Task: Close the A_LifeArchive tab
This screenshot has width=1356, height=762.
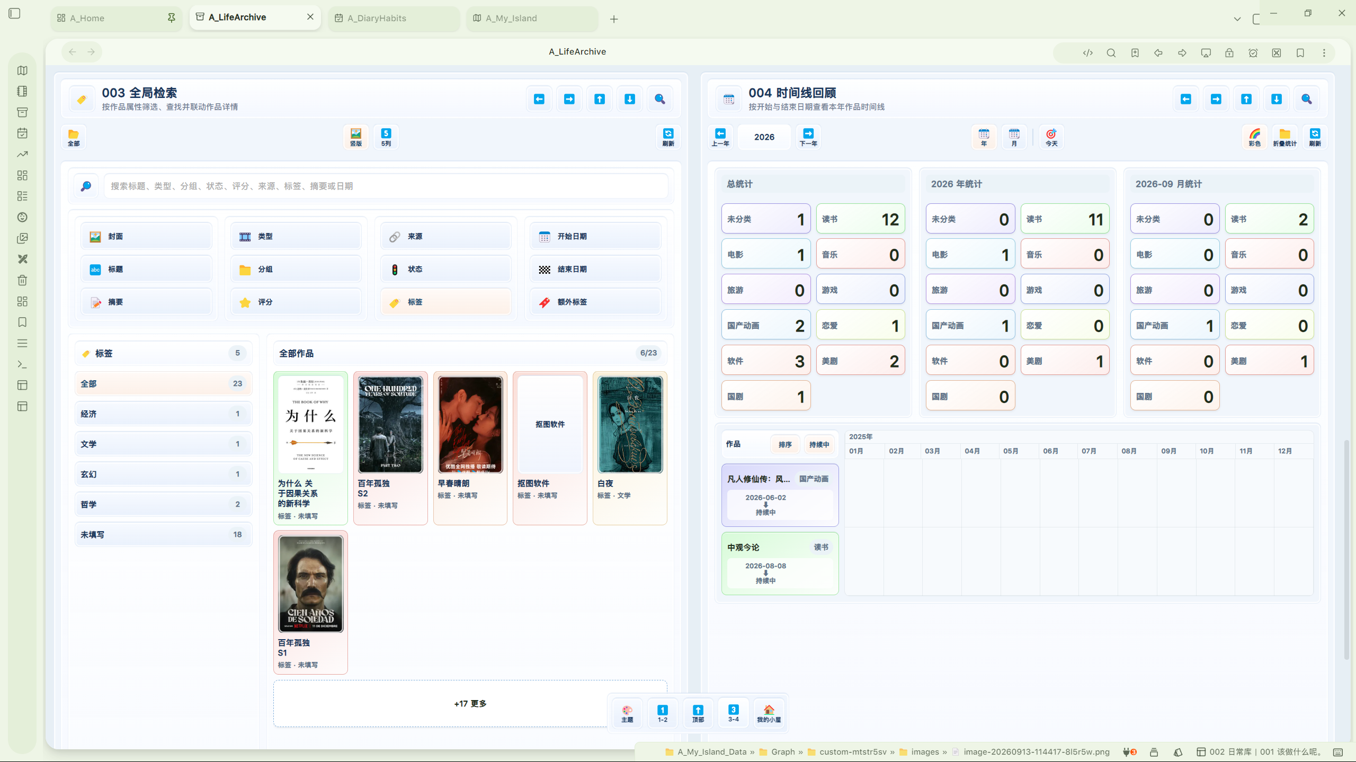Action: pos(310,17)
